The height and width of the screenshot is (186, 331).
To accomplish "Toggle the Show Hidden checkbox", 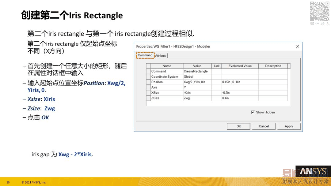I will point(253,112).
